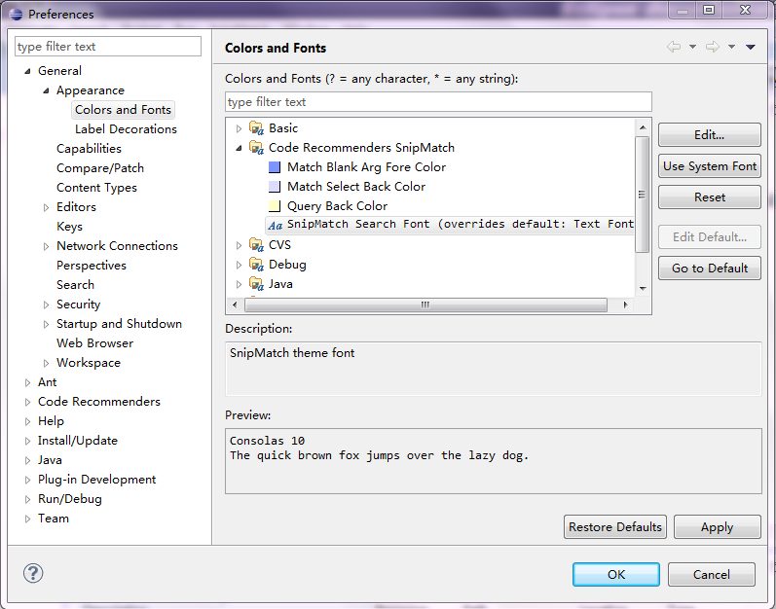Collapse the Code Recommenders SnipMatch category
Screen dimensions: 776x609
(x=240, y=148)
